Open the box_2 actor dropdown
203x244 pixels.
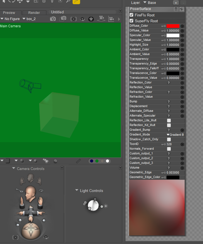coord(29,19)
